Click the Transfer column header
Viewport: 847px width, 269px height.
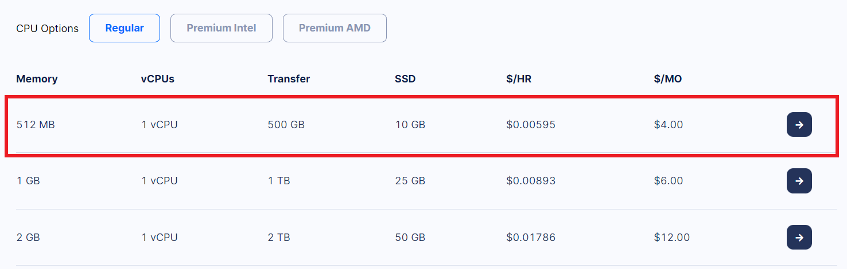(x=289, y=79)
